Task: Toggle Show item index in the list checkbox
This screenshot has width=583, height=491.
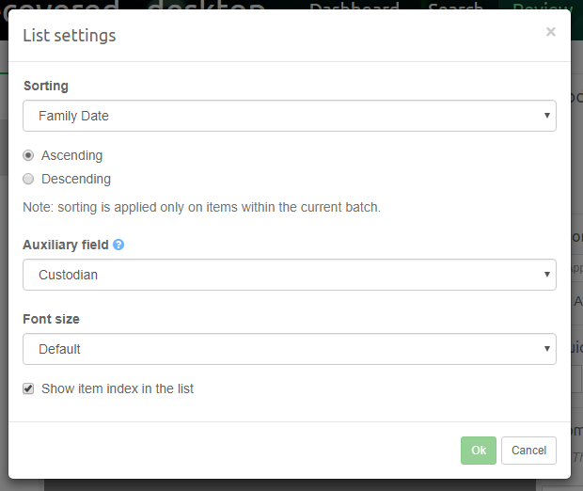Action: pyautogui.click(x=28, y=388)
